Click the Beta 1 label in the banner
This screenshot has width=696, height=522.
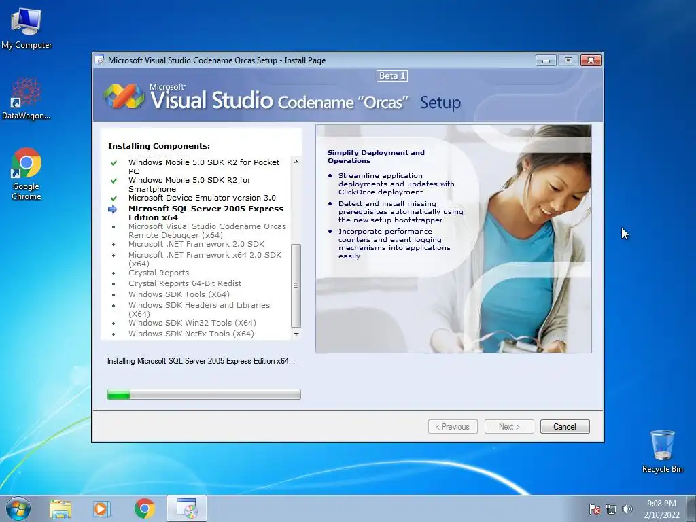point(392,76)
